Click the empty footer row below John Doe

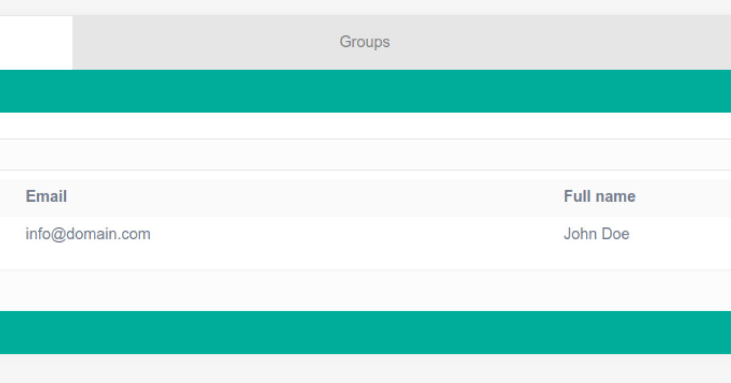click(365, 290)
